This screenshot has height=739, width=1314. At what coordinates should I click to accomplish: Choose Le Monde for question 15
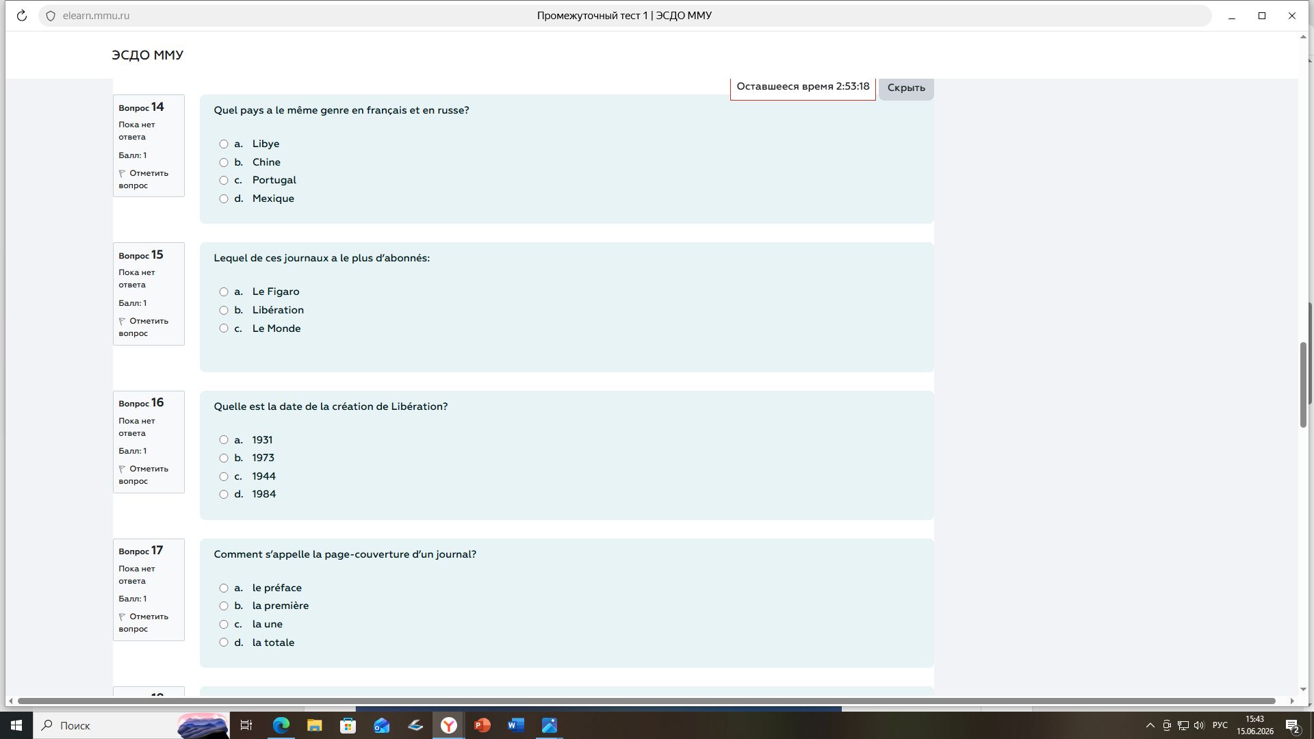[x=224, y=328]
